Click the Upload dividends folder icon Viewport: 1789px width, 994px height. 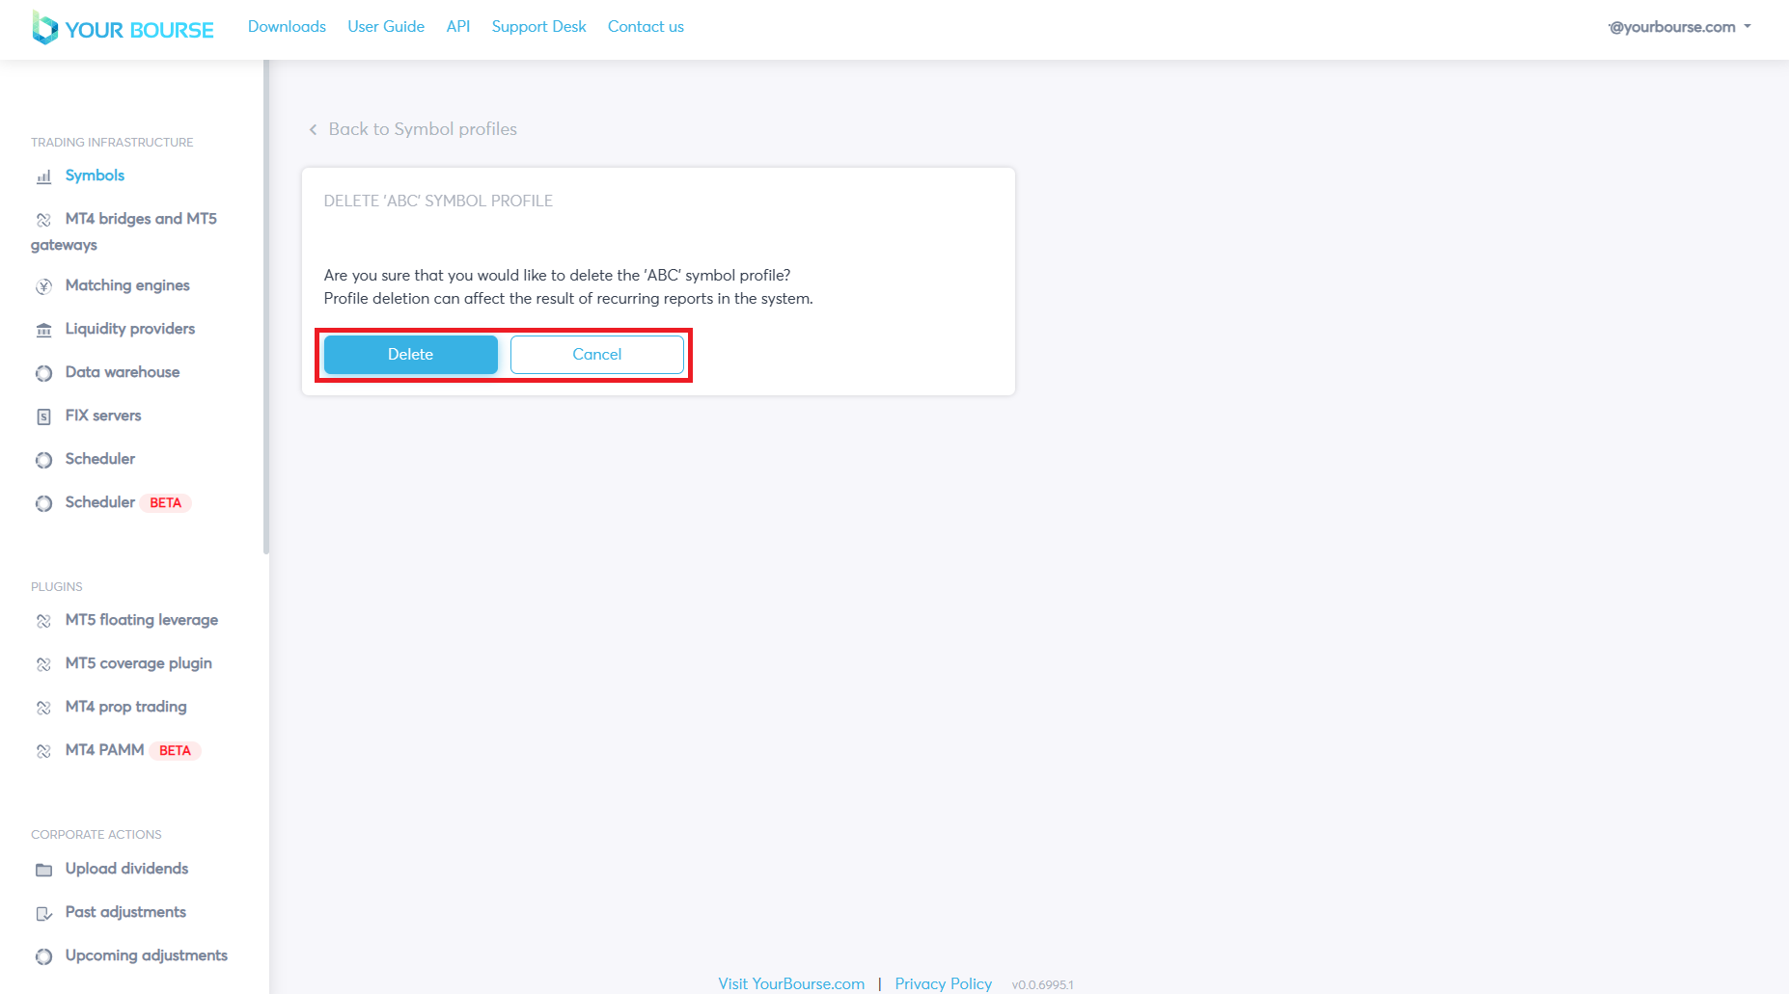43,870
